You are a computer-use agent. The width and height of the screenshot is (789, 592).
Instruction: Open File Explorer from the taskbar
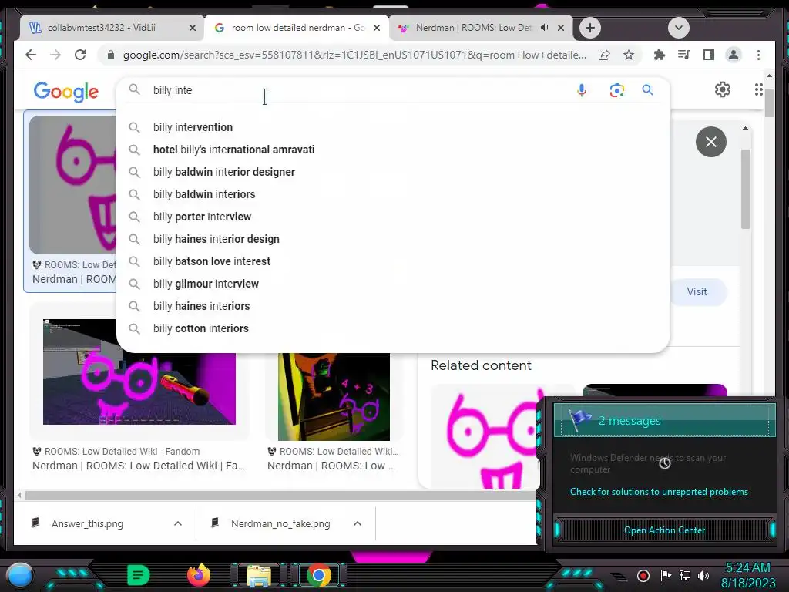tap(259, 575)
